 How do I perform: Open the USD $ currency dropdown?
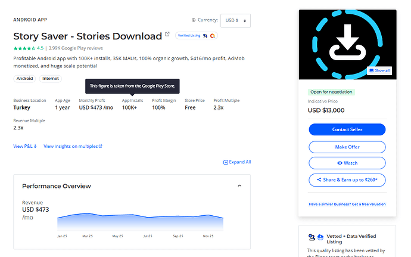click(x=235, y=20)
